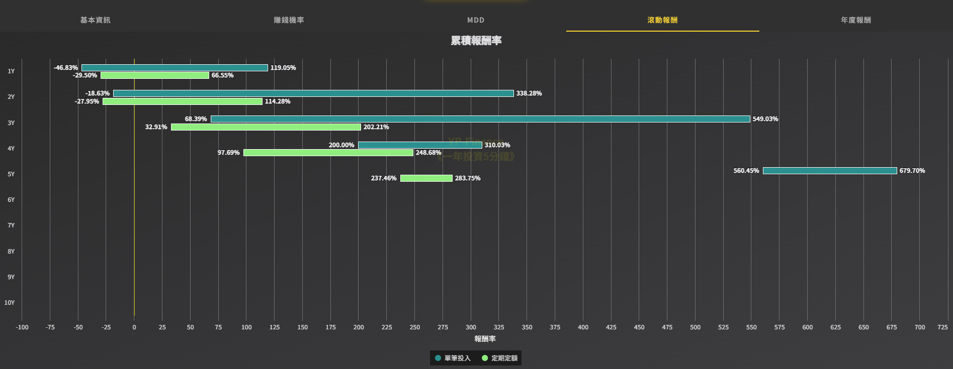Switch to the 賺錢機率 tab
This screenshot has width=953, height=369.
[289, 20]
